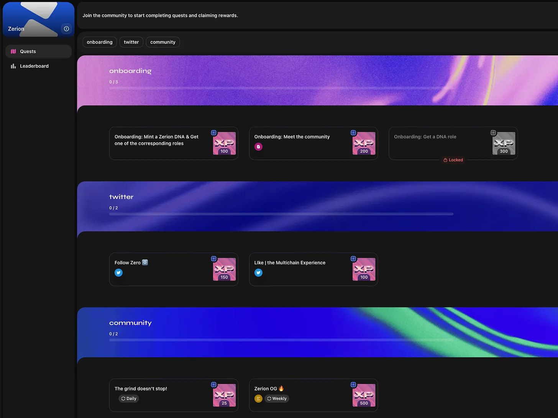The height and width of the screenshot is (418, 558).
Task: Click the 150 XP badge on Follow Zero
Action: coord(224,269)
